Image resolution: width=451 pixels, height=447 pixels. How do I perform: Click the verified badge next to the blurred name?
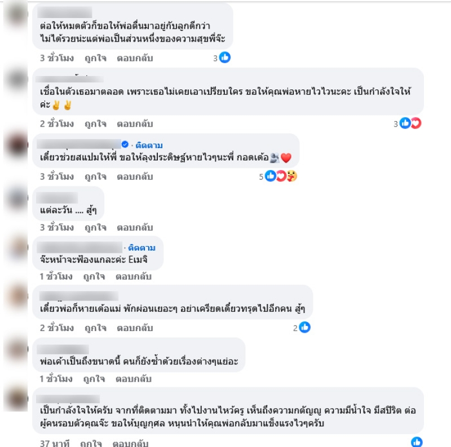125,144
